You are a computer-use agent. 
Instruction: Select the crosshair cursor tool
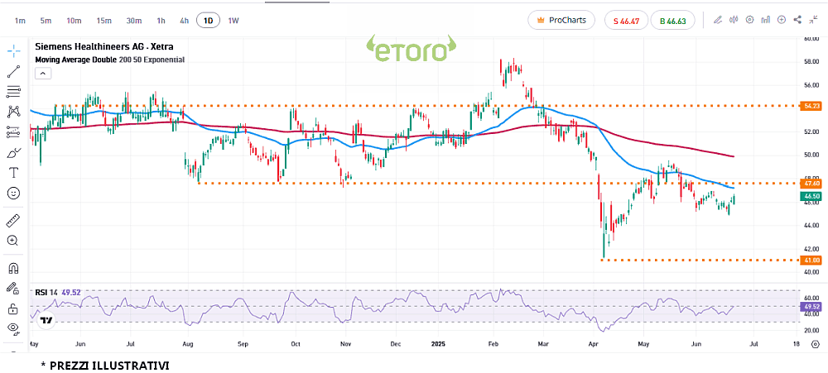tap(13, 51)
